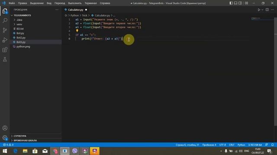Image resolution: width=277 pixels, height=155 pixels.
Task: Select the Calculator.py editor tab
Action: (x=76, y=10)
